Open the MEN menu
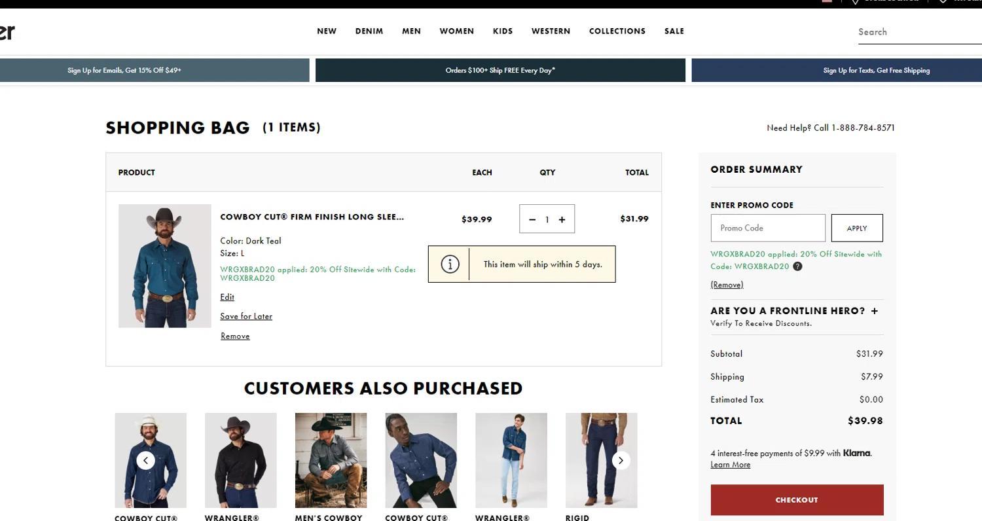982x521 pixels. click(411, 31)
